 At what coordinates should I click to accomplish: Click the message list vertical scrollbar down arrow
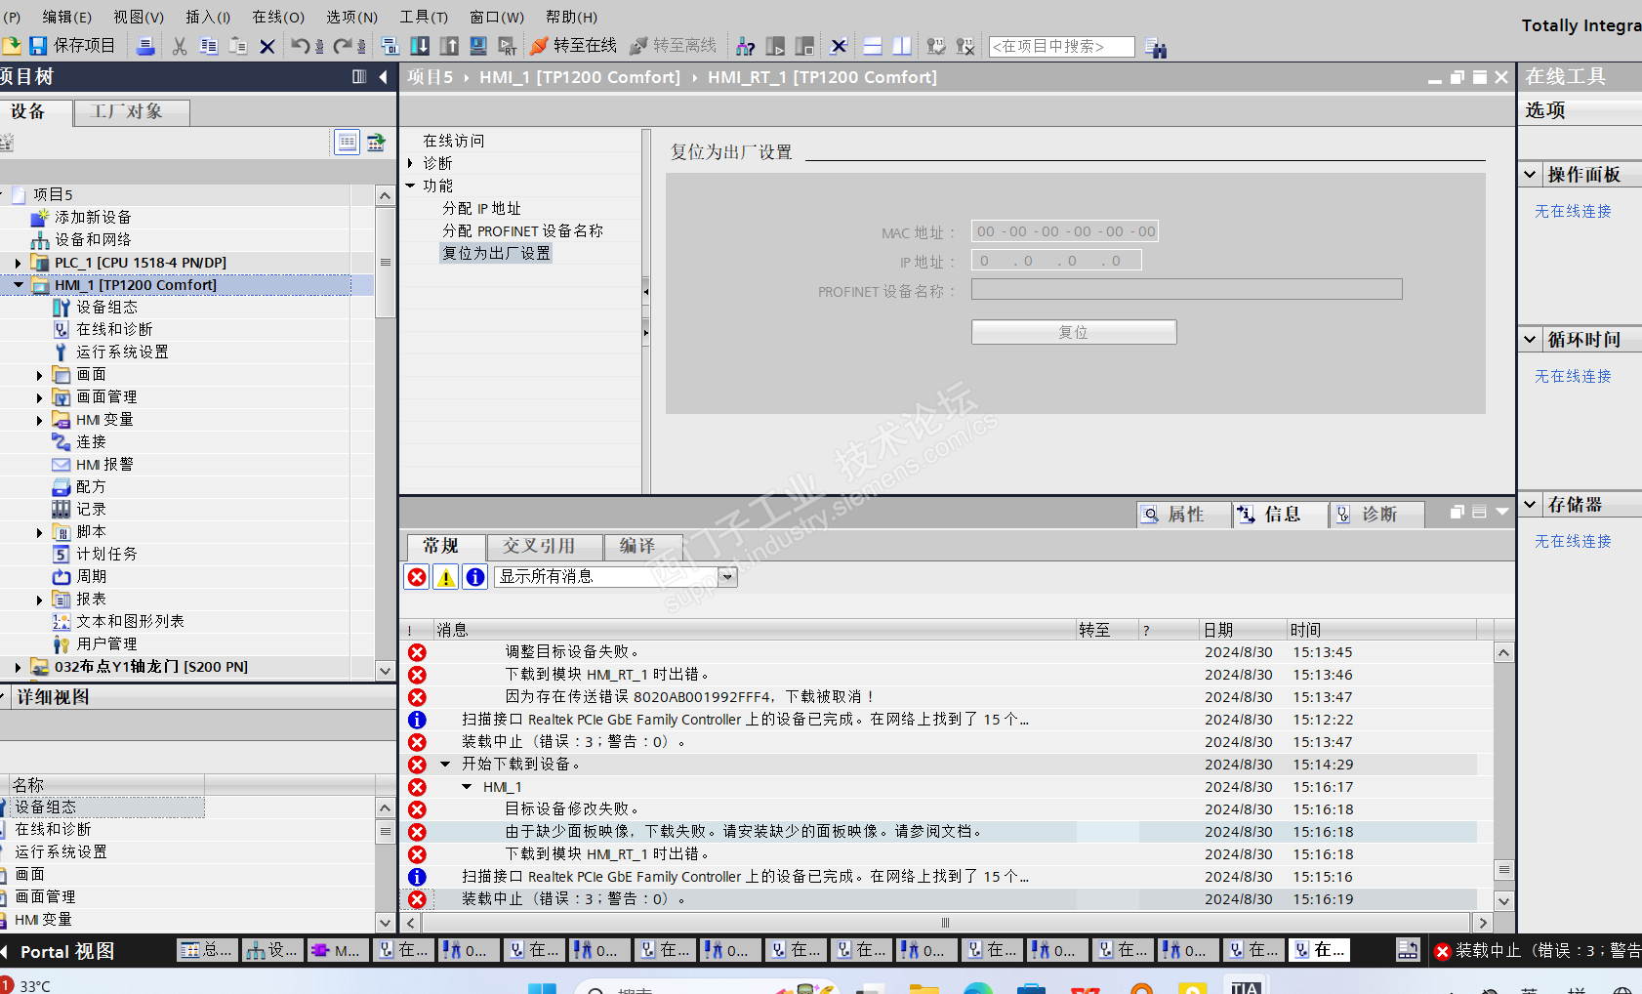tap(1503, 901)
